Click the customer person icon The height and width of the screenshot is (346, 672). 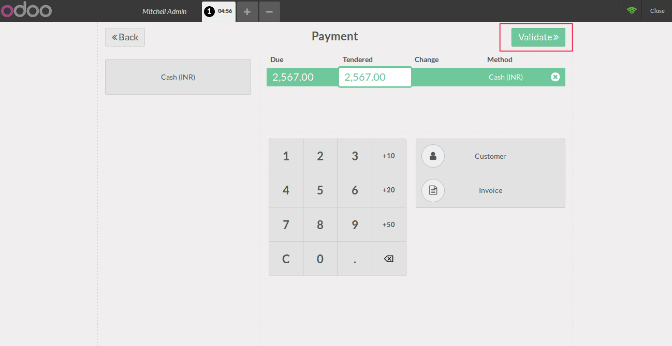pyautogui.click(x=433, y=156)
